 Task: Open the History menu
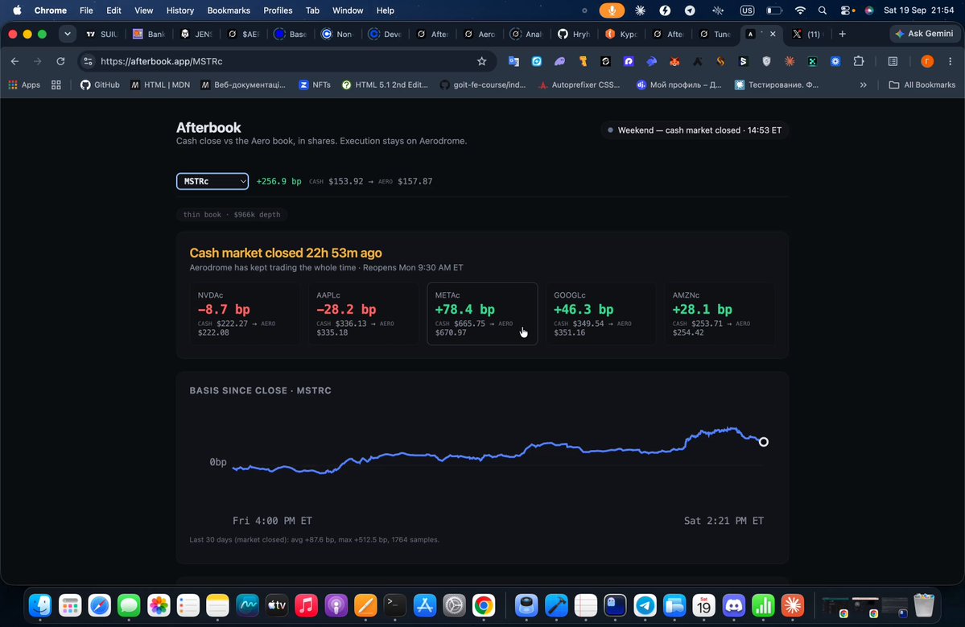[x=179, y=10]
